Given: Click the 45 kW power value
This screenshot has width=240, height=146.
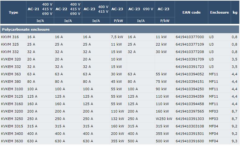Looking at the screenshot, I should [116, 82].
